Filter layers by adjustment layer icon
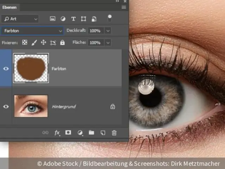225x169 pixels. pyautogui.click(x=63, y=19)
